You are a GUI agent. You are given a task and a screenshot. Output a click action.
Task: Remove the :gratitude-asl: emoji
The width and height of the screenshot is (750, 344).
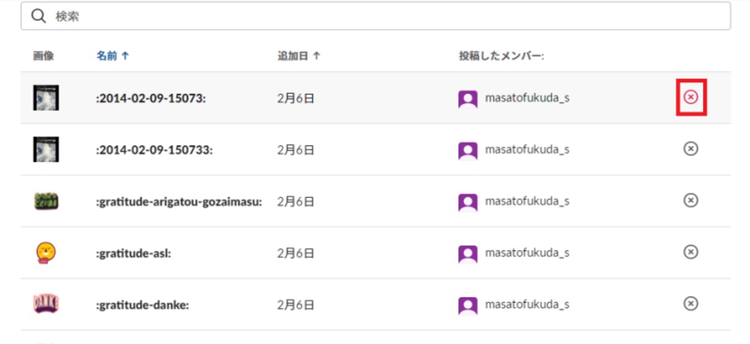[691, 252]
